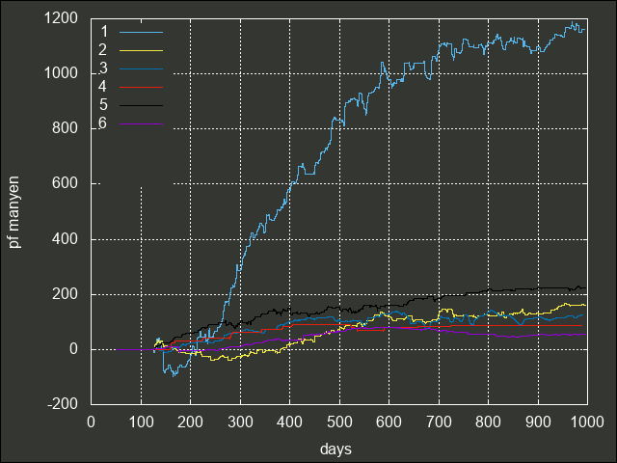Click y-axis tick label '400'
Screen dimensions: 617x463
click(x=65, y=239)
